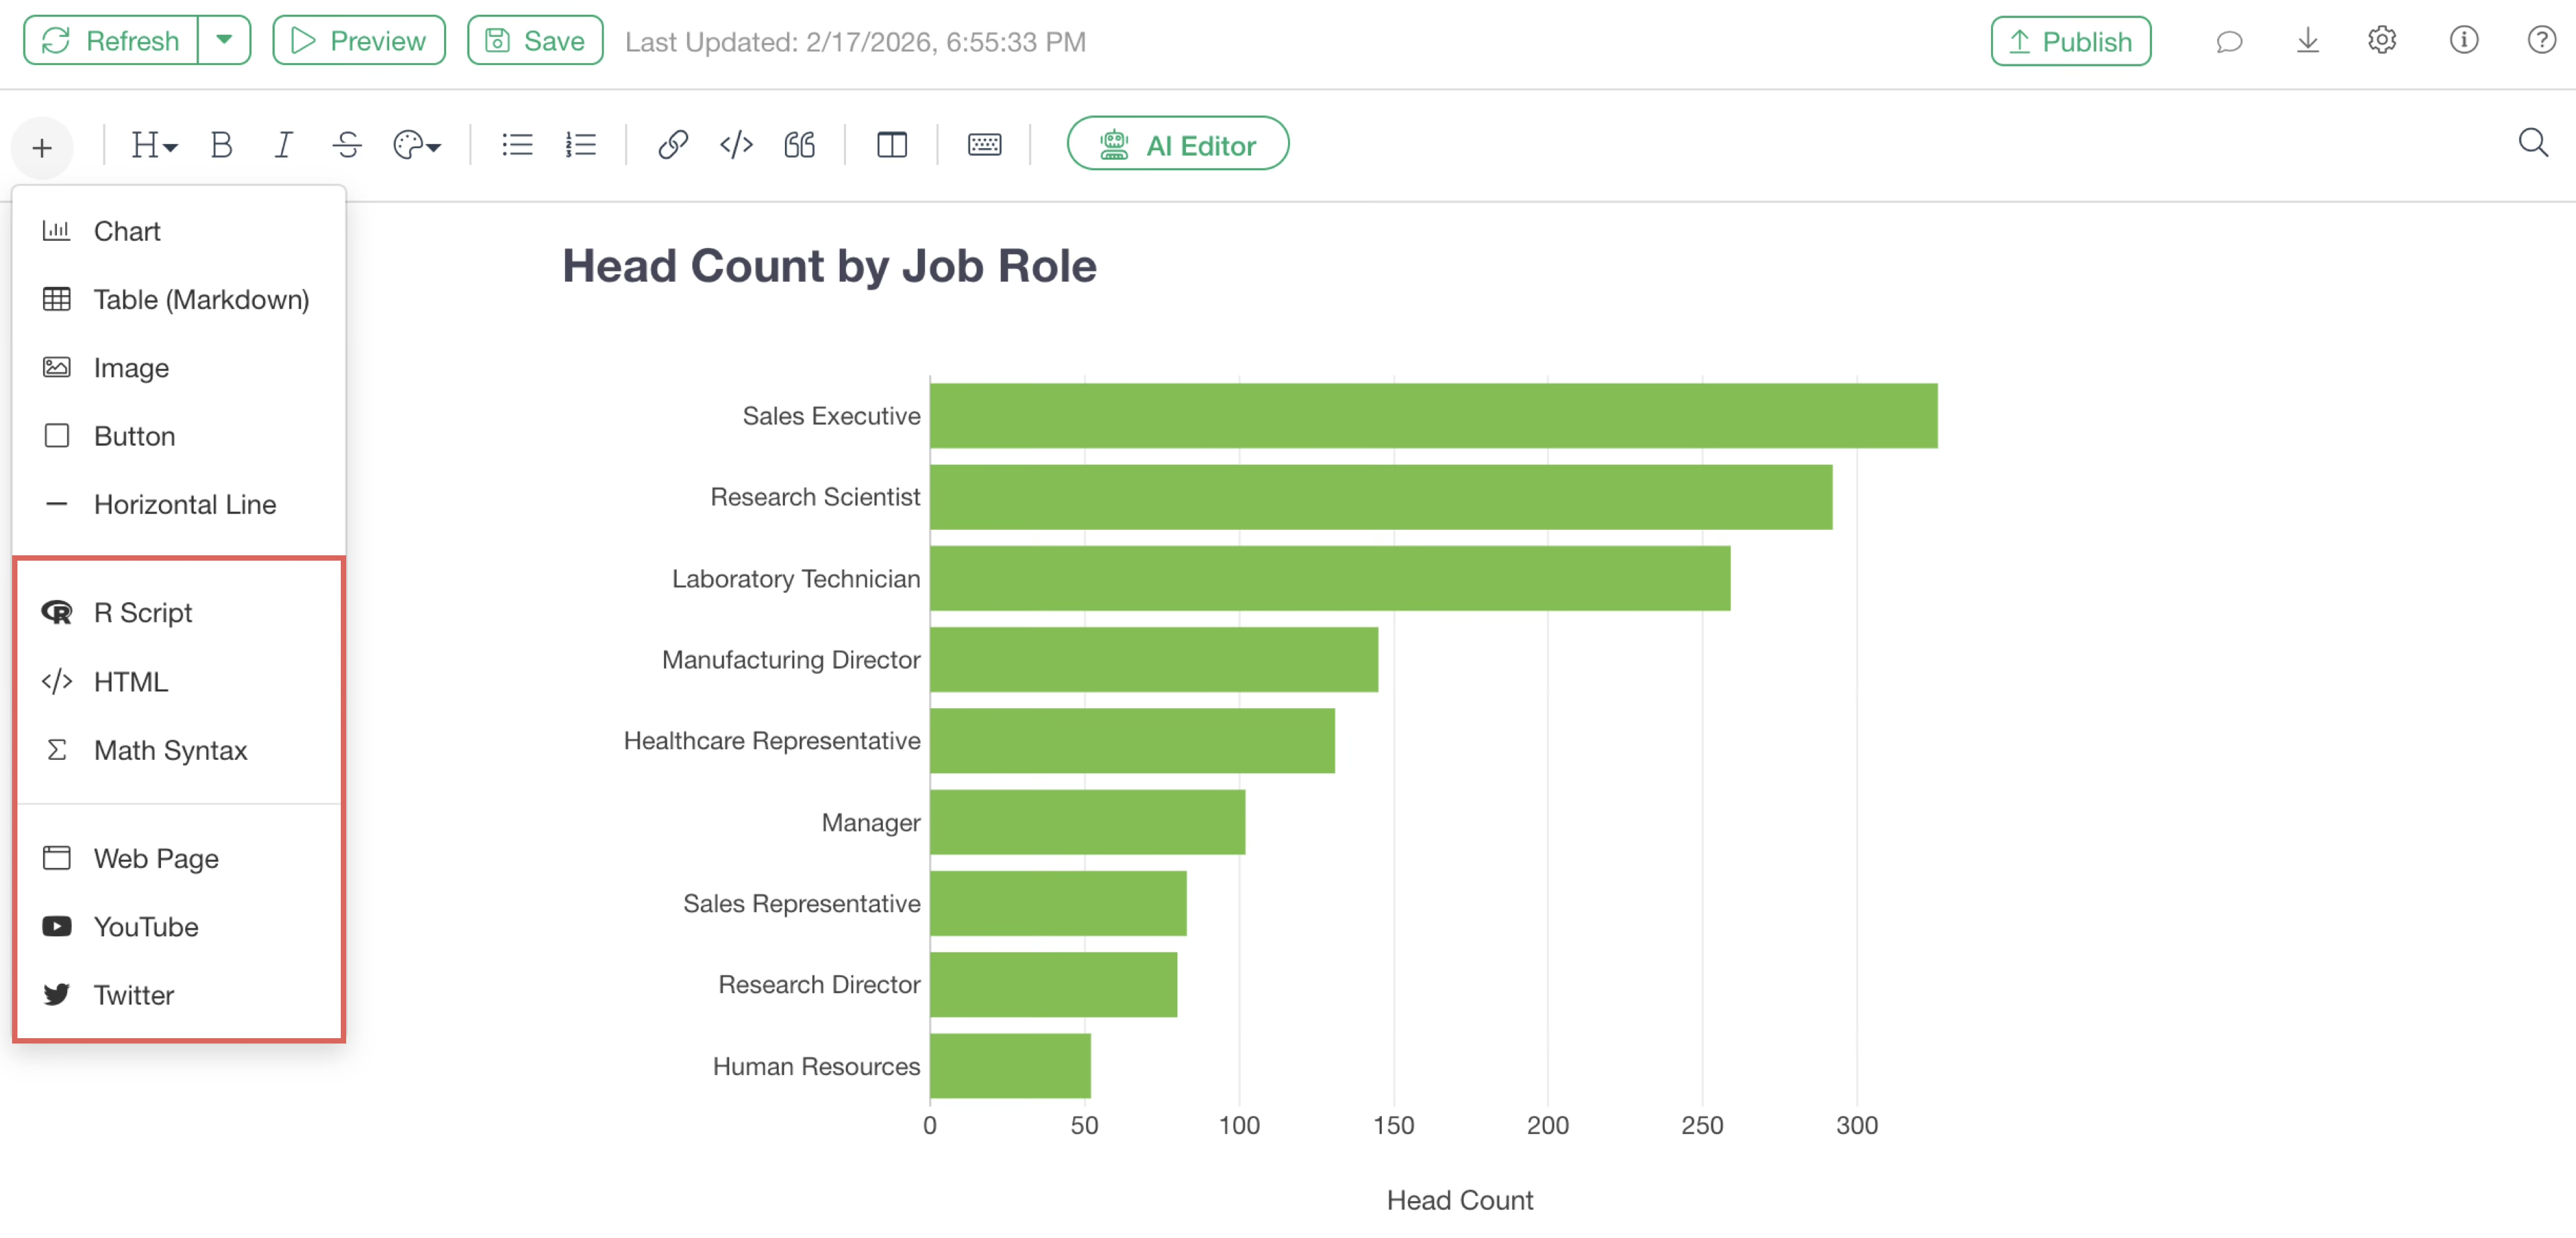Image resolution: width=2576 pixels, height=1238 pixels.
Task: Click the bulleted list icon
Action: (516, 145)
